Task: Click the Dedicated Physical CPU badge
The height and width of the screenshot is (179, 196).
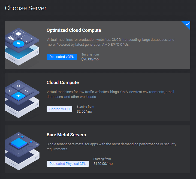Action: coord(68,163)
